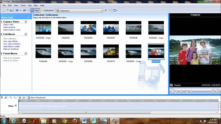The height and width of the screenshot is (124, 221).
Task: Zoom in on the timeline
Action: click(11, 97)
